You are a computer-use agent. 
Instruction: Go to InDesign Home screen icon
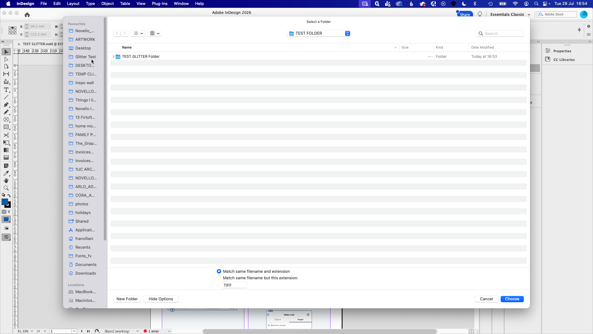[27, 15]
